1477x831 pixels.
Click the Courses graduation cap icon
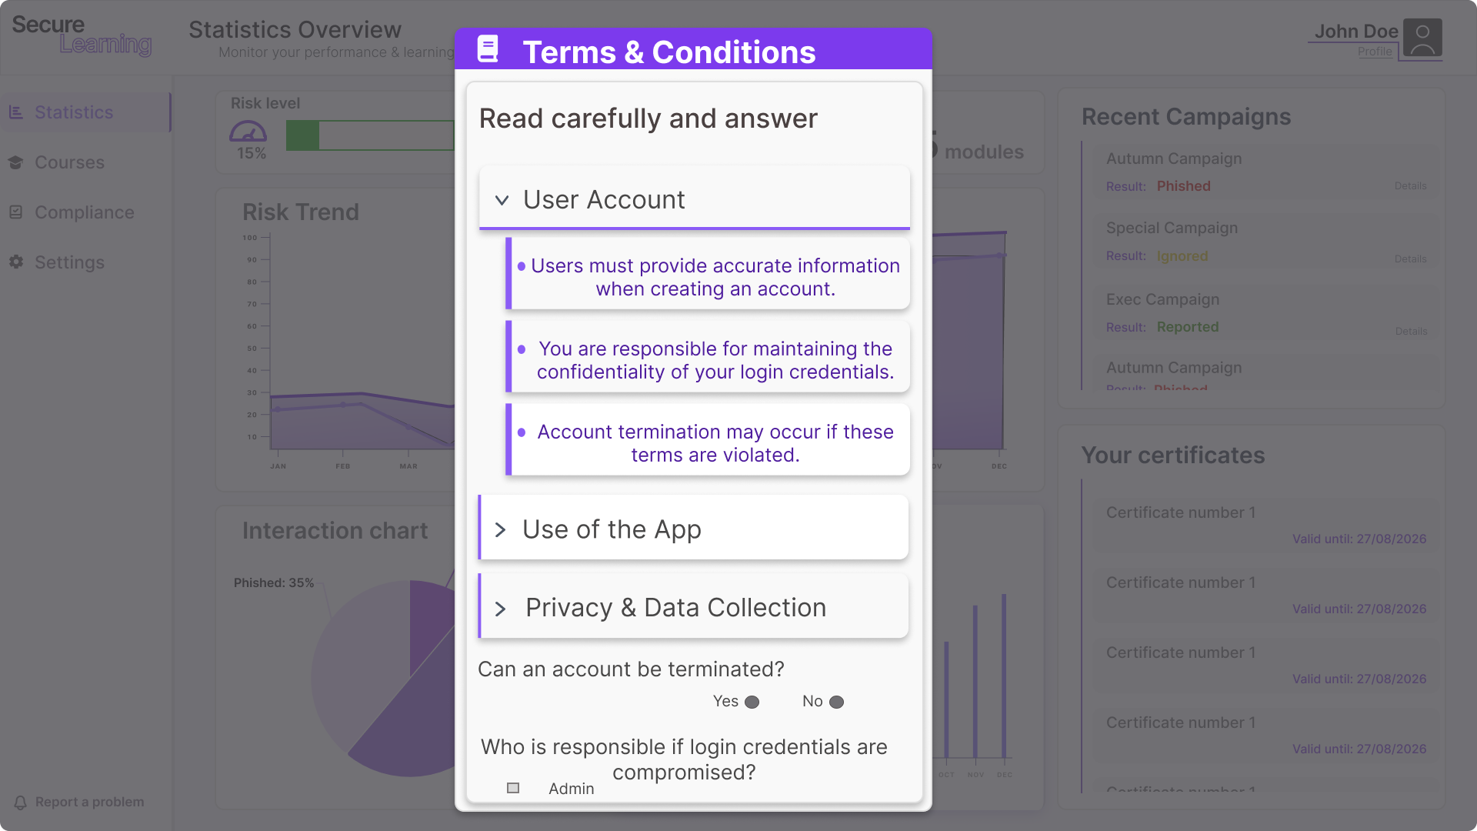16,162
